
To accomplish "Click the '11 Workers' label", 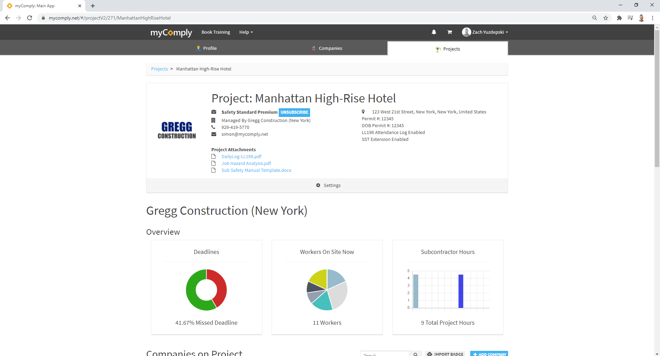I will click(327, 323).
